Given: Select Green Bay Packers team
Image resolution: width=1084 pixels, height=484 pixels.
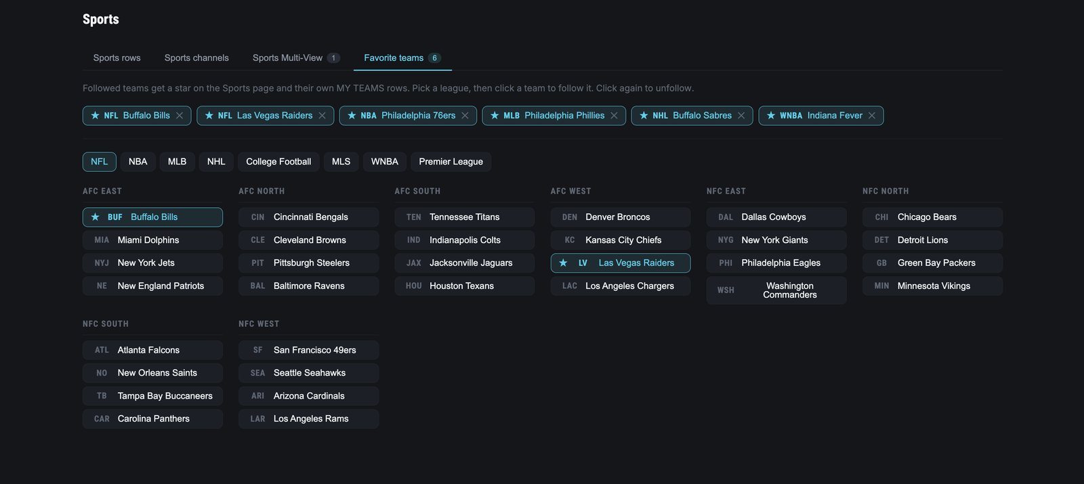Looking at the screenshot, I should (x=932, y=263).
